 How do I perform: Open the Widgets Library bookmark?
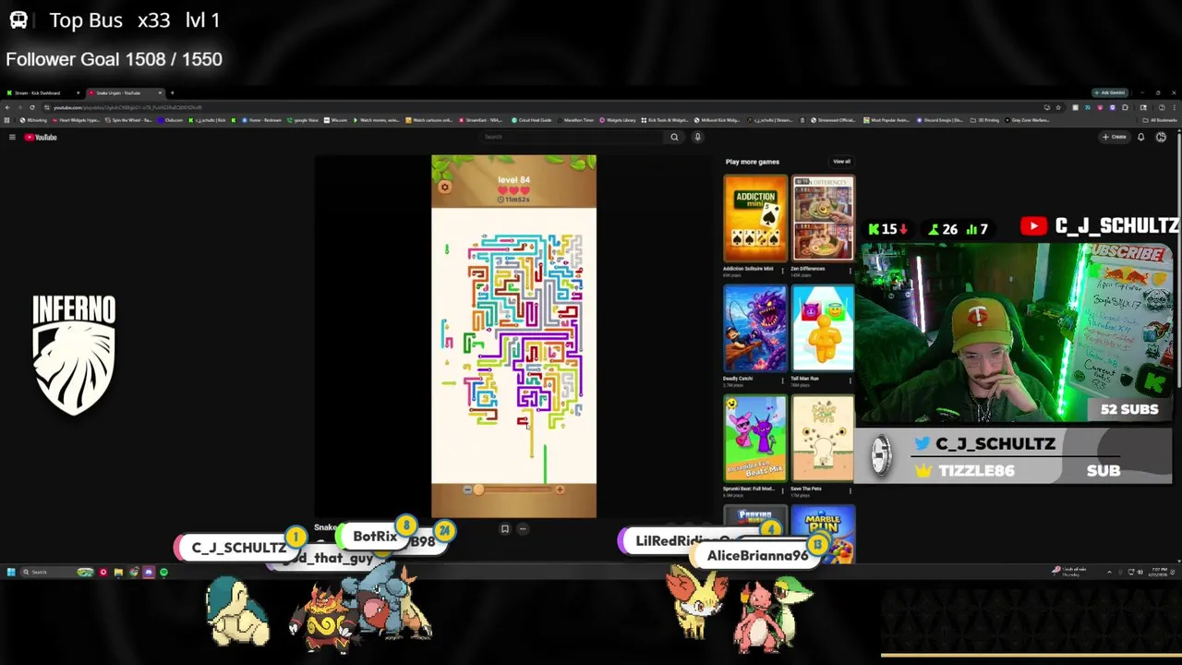click(x=619, y=120)
